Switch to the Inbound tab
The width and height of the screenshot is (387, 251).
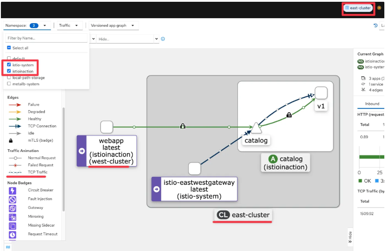coord(372,104)
